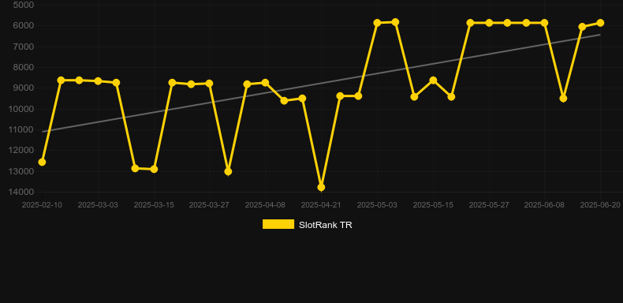Screen dimensions: 623x303
Task: Select the data point for 2025-05-27
Action: (489, 23)
